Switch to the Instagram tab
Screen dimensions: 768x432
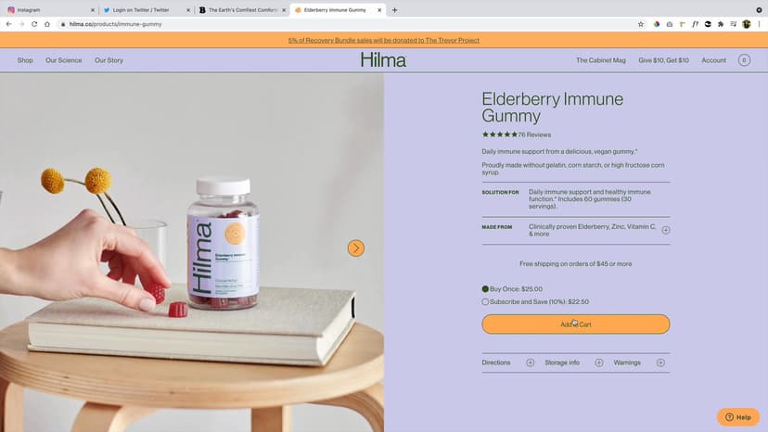(x=49, y=10)
